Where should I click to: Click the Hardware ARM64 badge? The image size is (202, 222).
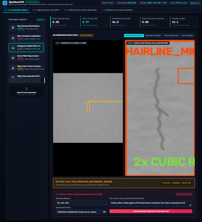click(153, 3)
